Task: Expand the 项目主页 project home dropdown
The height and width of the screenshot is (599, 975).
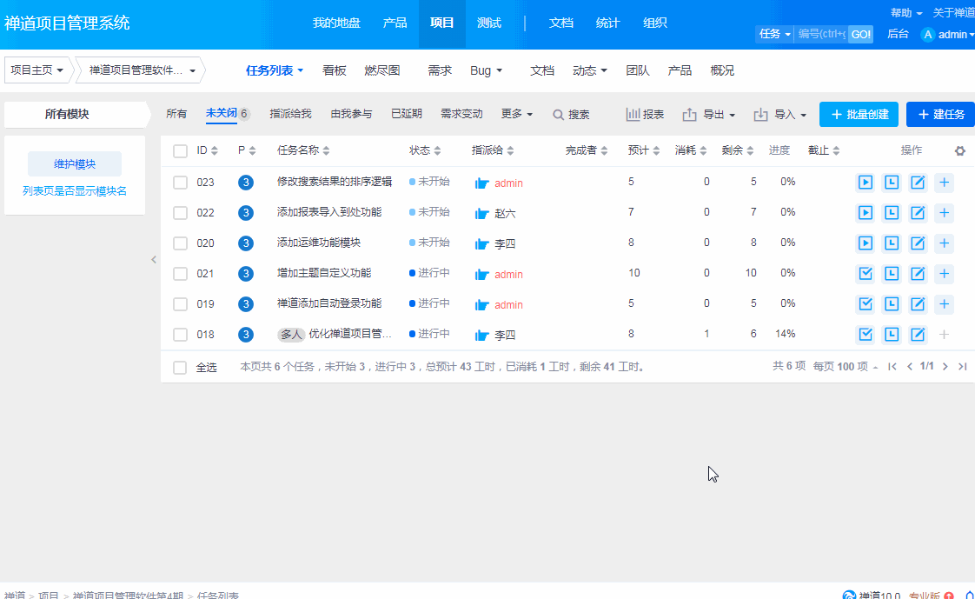Action: click(x=36, y=70)
